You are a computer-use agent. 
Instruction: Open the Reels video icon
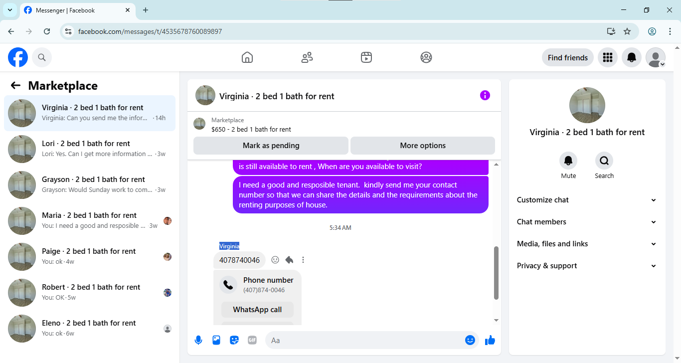[366, 57]
